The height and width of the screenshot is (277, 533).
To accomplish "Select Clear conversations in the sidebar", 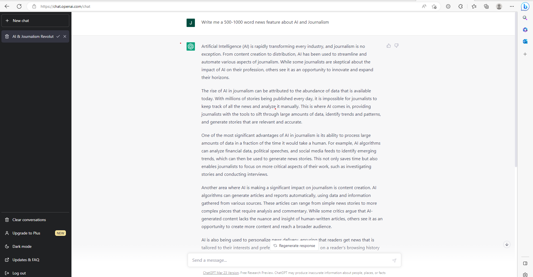I will coord(29,220).
